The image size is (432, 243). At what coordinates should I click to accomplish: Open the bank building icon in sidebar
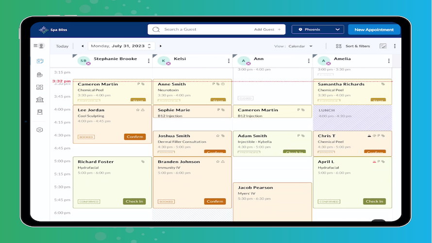point(40,100)
